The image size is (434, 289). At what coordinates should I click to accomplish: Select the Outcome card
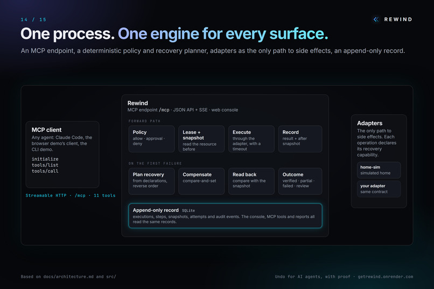coord(300,181)
